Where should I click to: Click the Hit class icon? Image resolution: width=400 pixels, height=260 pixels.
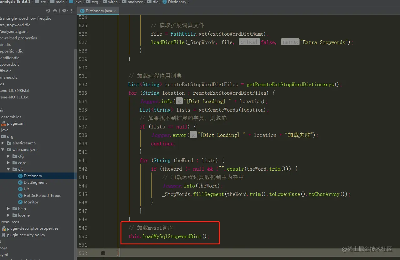click(20, 189)
